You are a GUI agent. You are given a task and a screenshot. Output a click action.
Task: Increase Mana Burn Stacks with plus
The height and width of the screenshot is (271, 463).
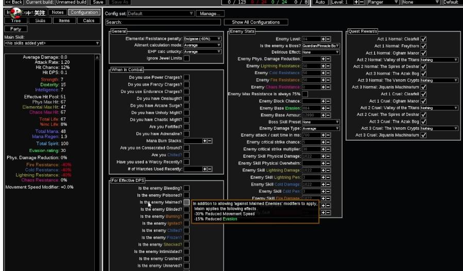(205, 141)
